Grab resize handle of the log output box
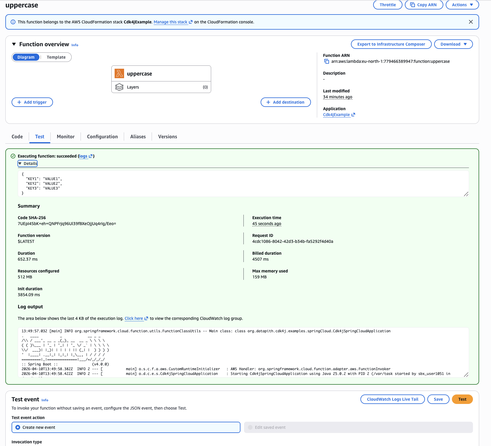This screenshot has width=491, height=446. click(x=466, y=375)
